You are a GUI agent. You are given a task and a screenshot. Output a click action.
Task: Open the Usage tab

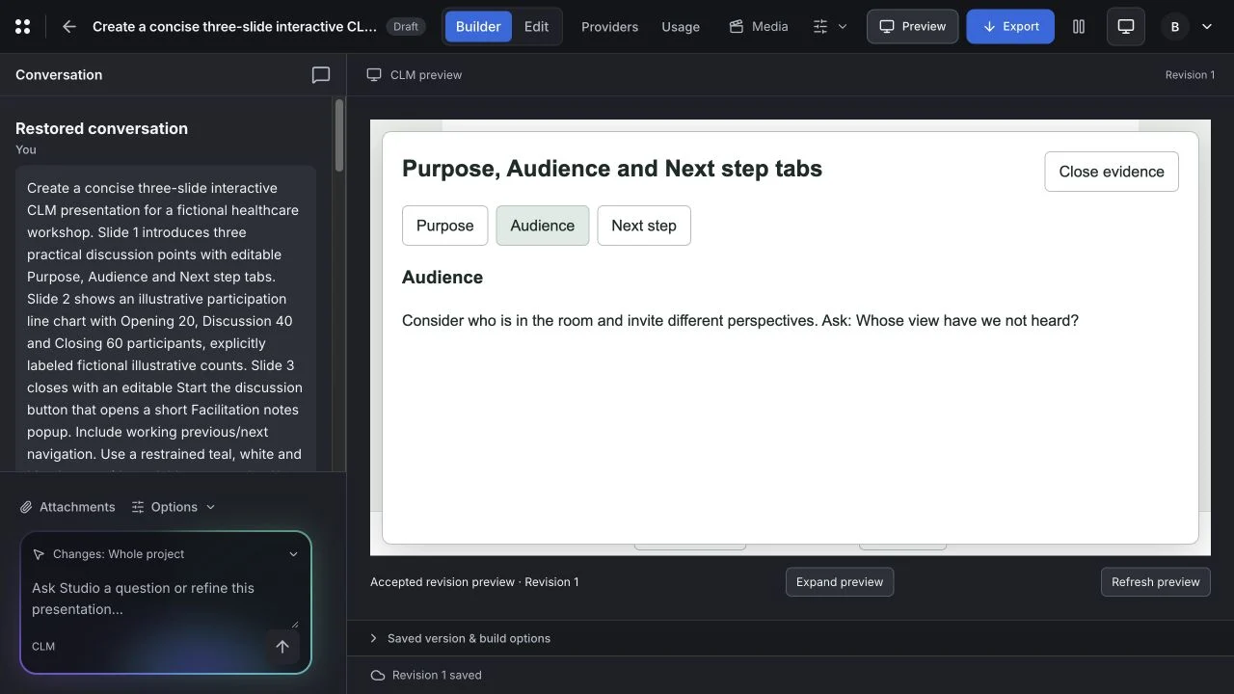pyautogui.click(x=681, y=27)
